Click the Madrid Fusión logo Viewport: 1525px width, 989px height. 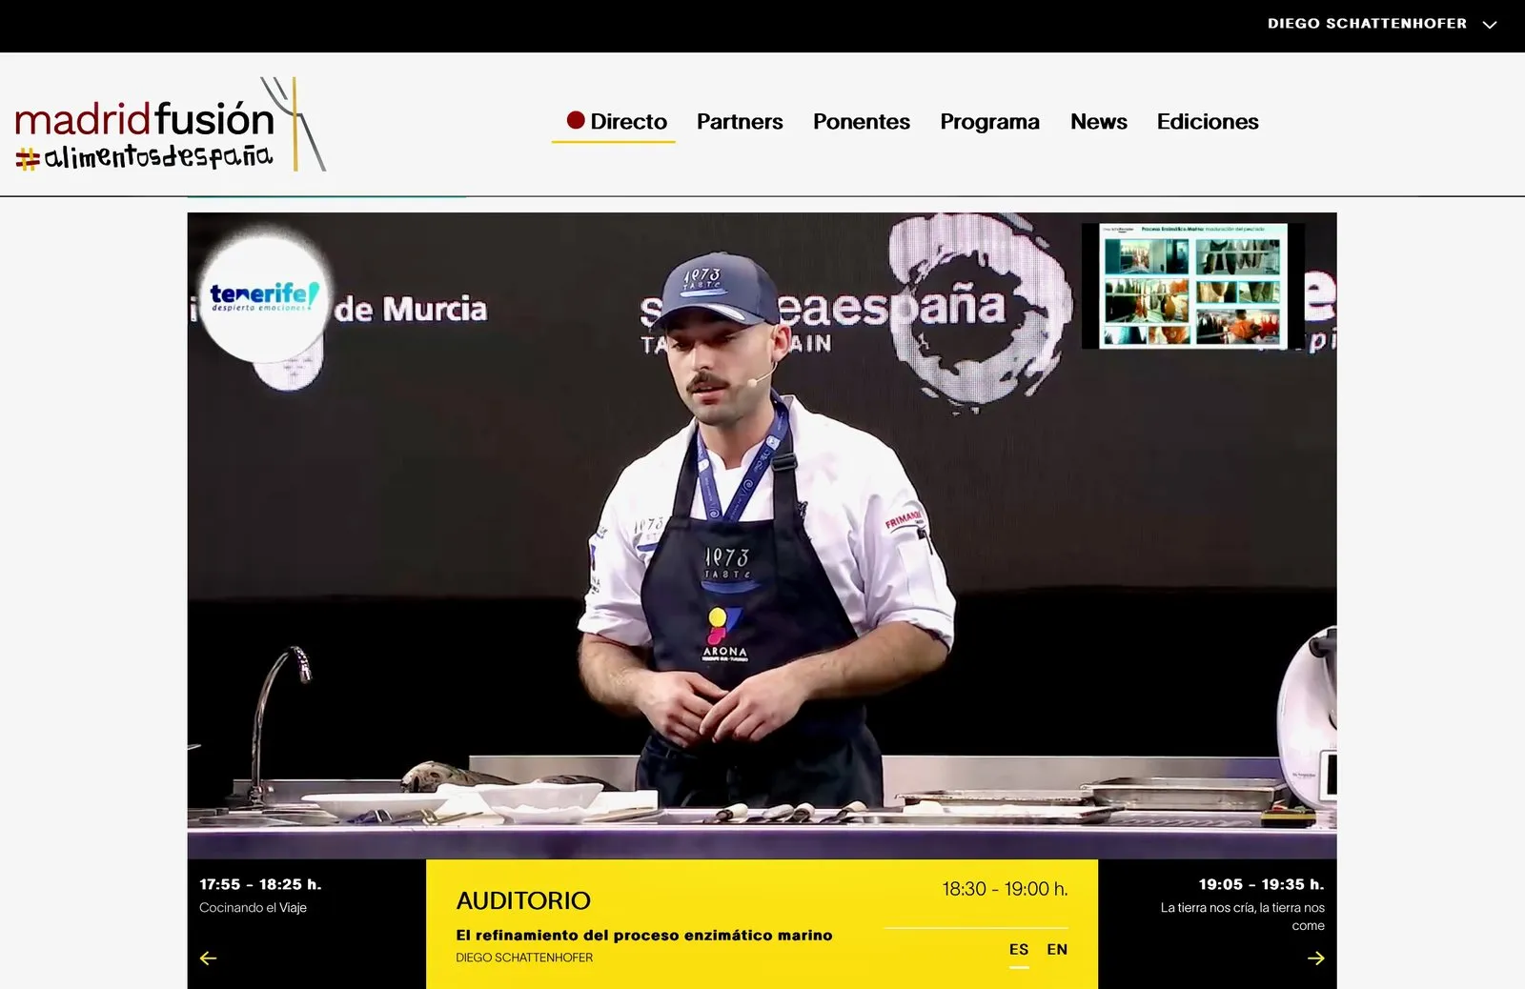(x=171, y=125)
